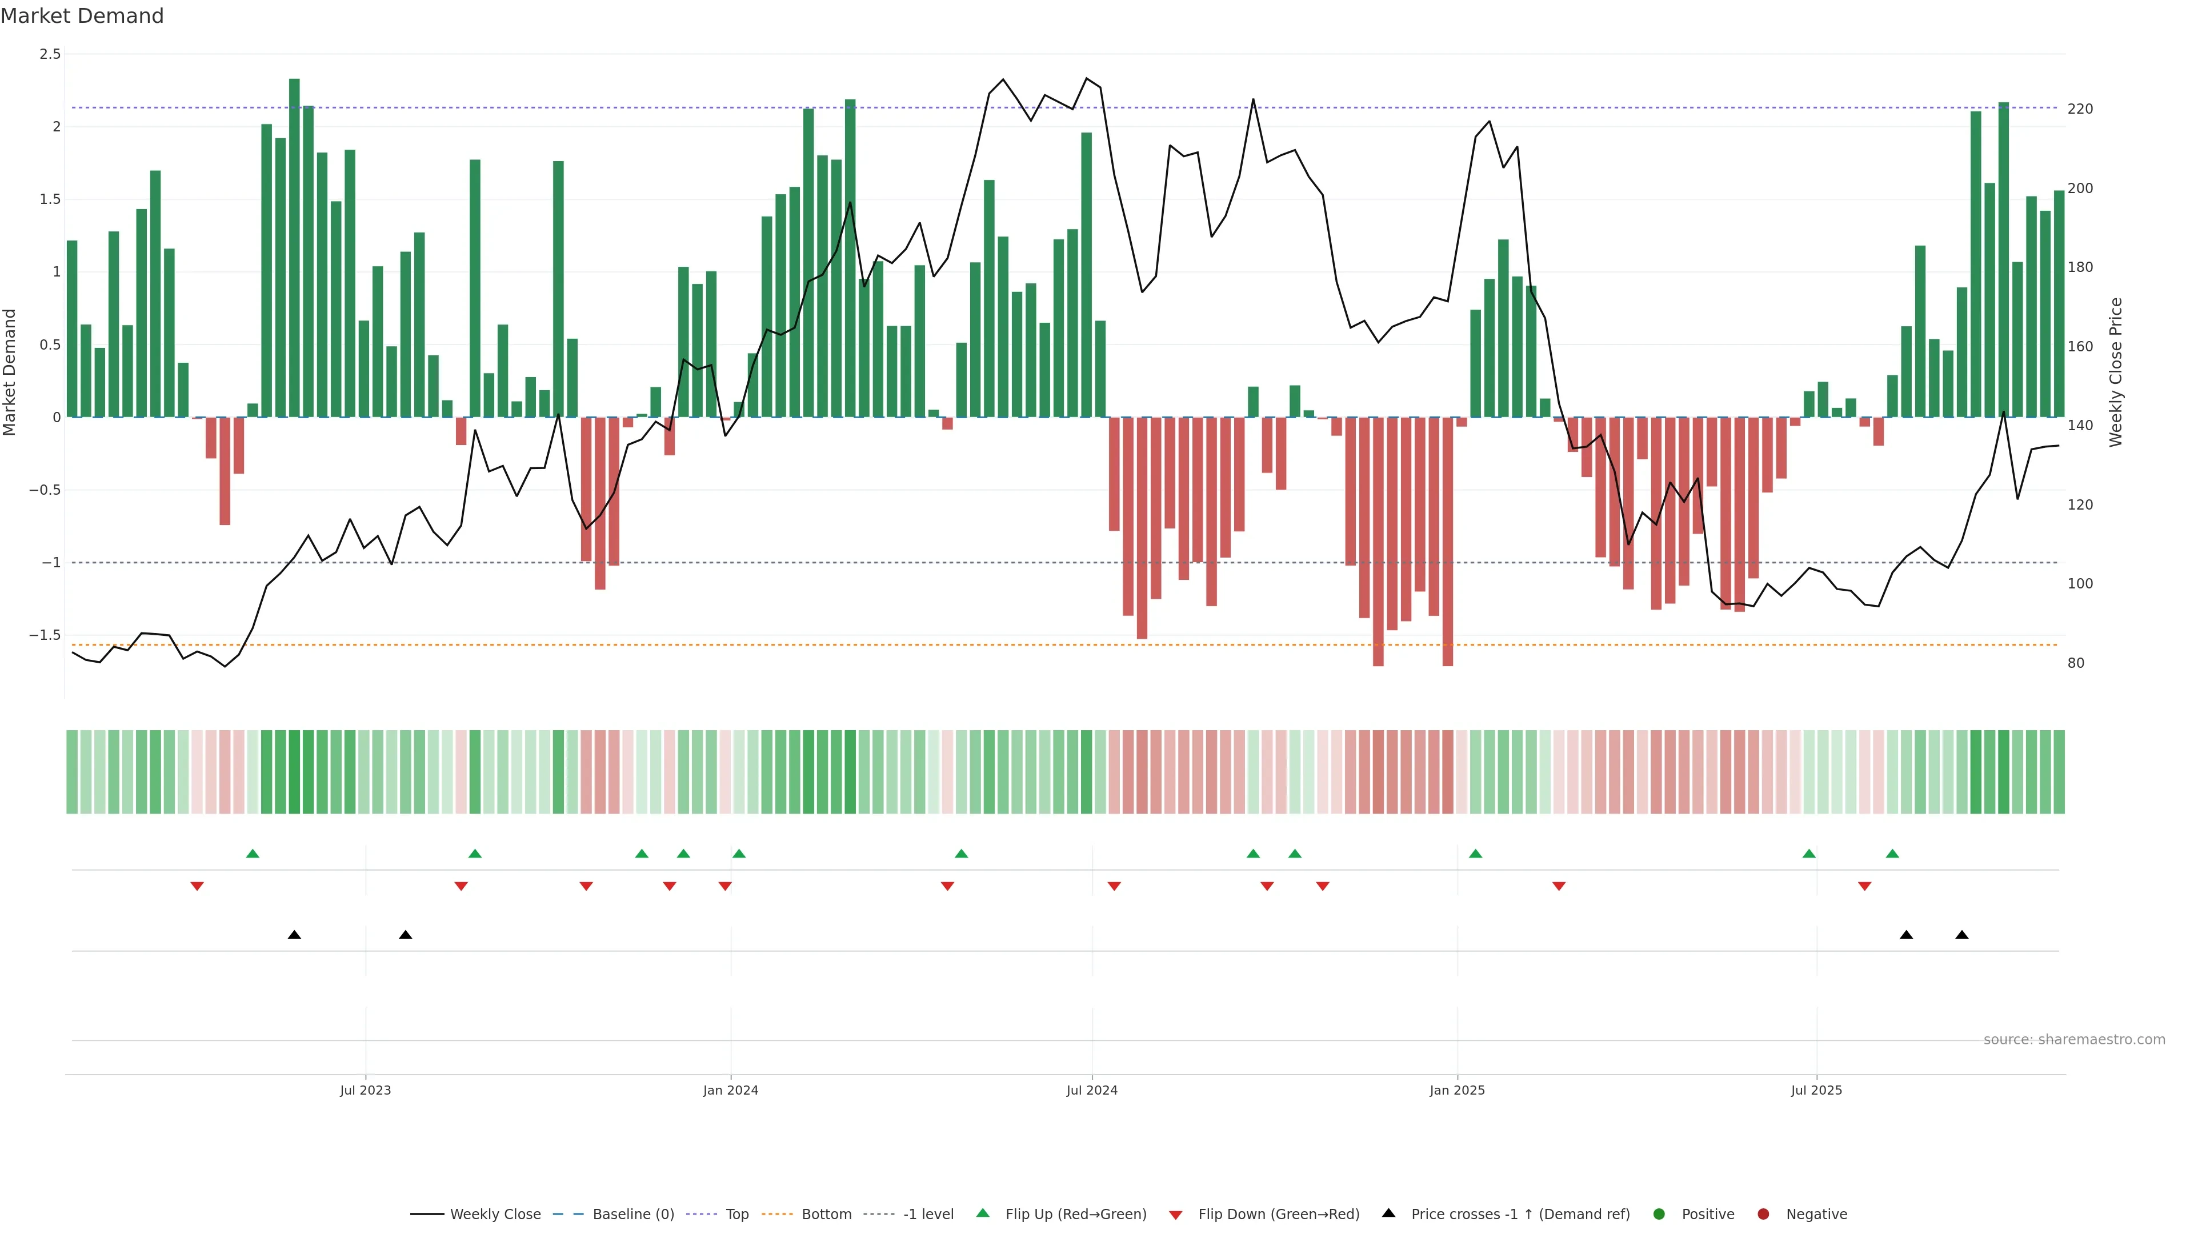Click the Price crosses -1 black triangle legend icon

click(x=1388, y=1213)
